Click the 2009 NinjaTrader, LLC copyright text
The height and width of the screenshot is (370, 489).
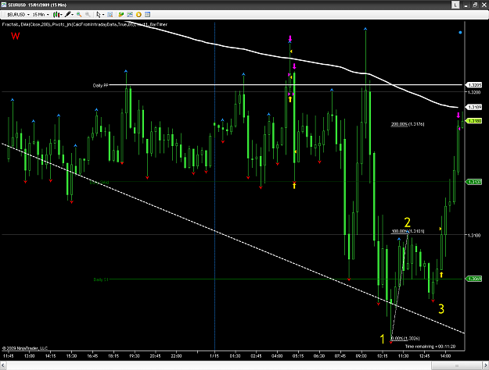coord(25,348)
